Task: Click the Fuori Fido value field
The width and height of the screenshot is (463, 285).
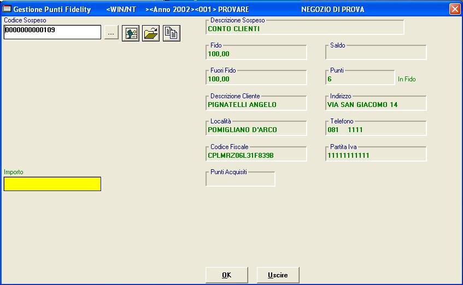Action: (x=256, y=79)
